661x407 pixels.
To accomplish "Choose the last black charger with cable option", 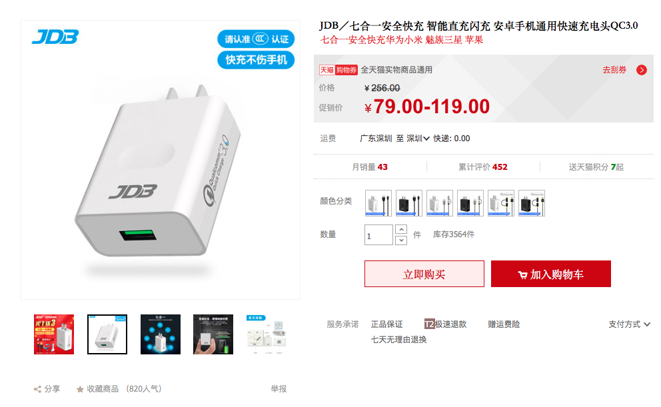I will 532,203.
